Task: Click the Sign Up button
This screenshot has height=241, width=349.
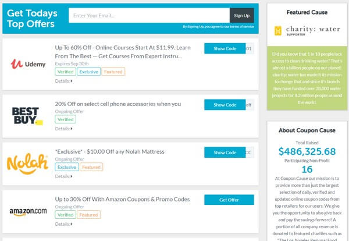Action: (x=242, y=16)
